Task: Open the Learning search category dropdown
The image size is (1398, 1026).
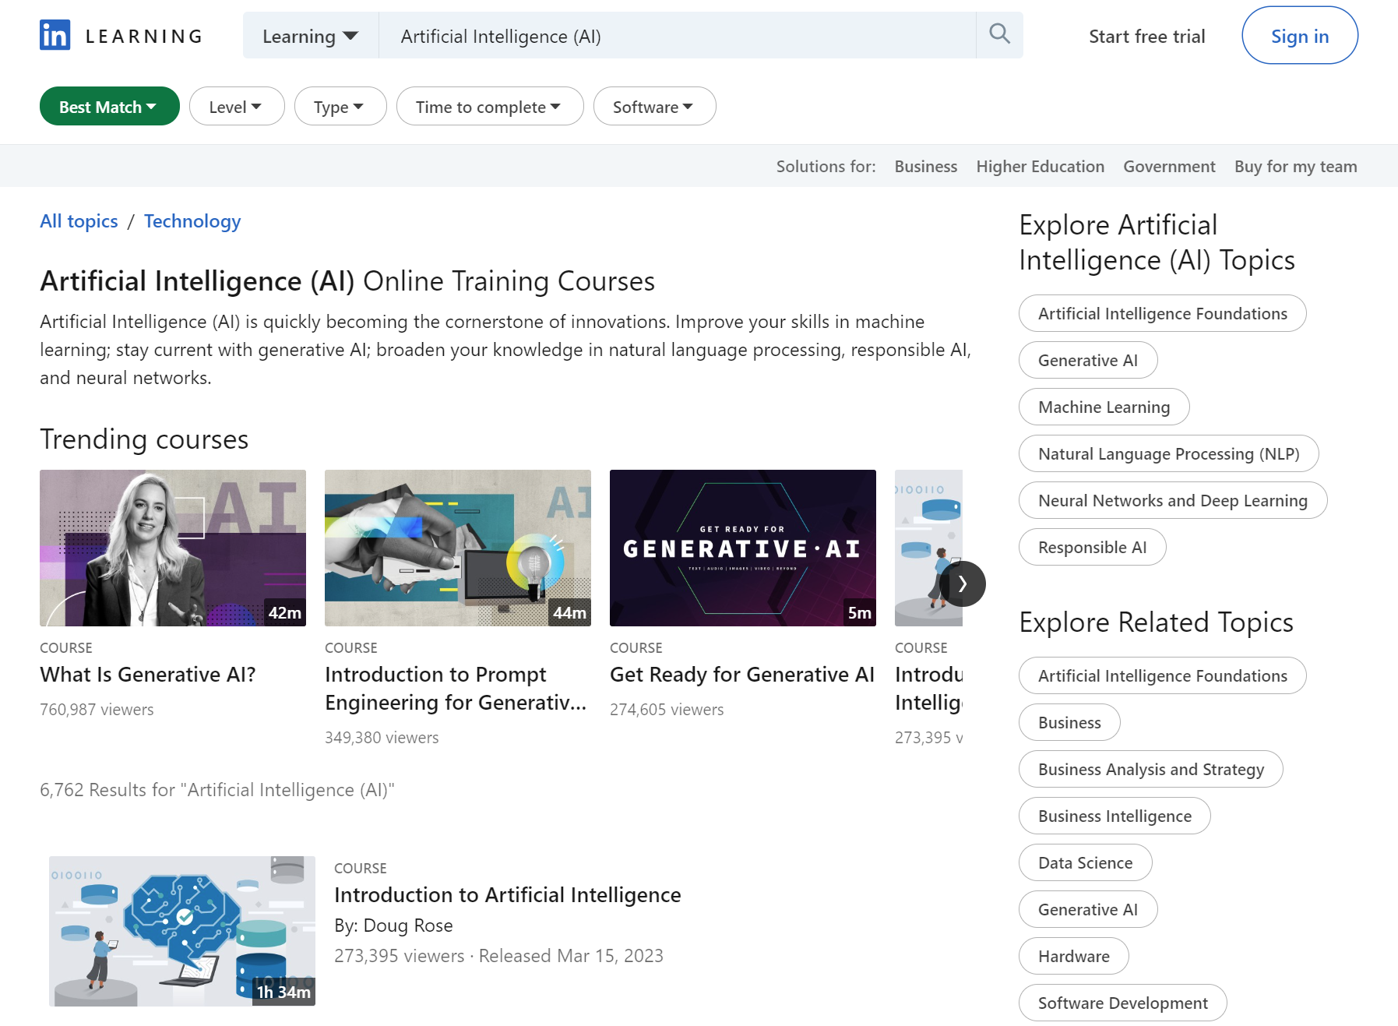Action: (x=311, y=36)
